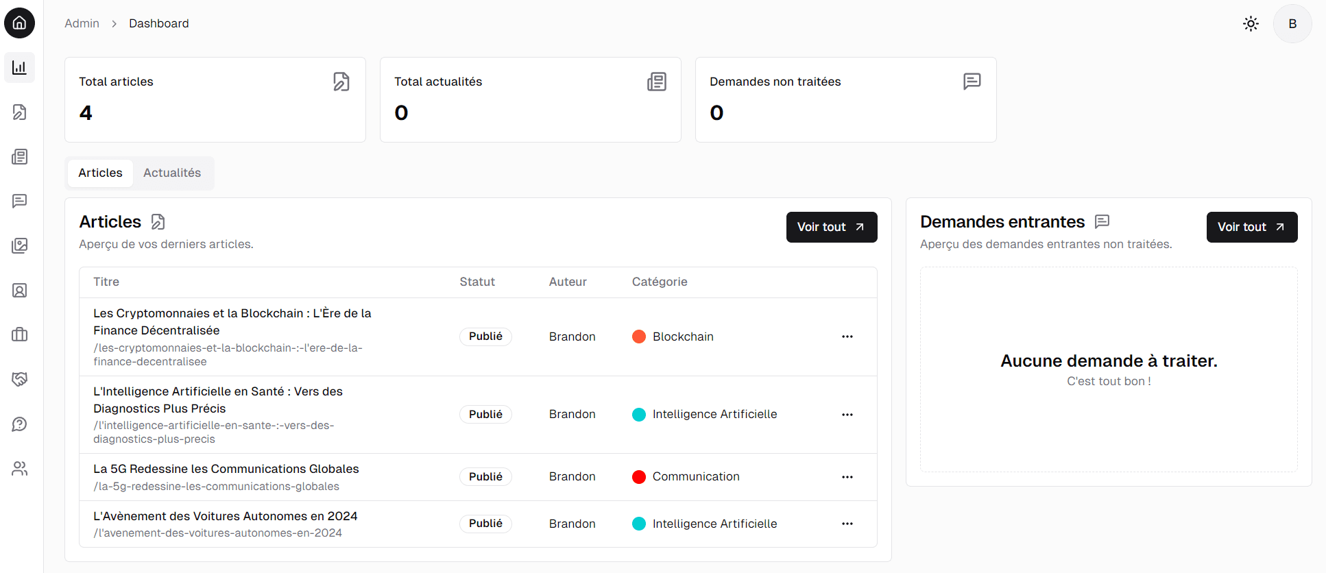Select the Articles tab
The image size is (1326, 573).
100,173
